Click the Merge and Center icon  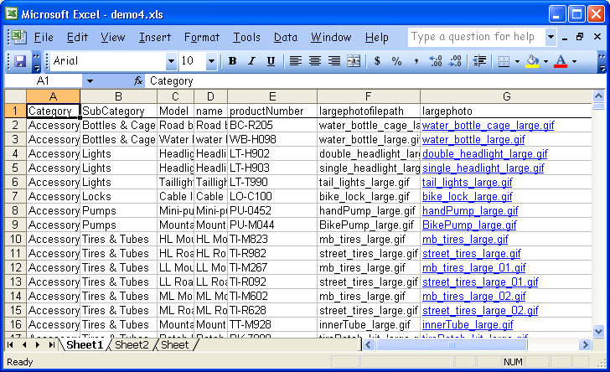coord(354,61)
